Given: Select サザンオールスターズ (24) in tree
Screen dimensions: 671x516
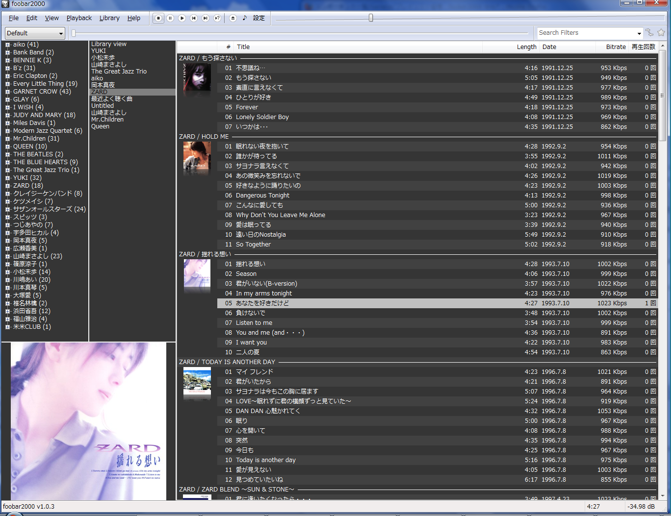Looking at the screenshot, I should click(50, 209).
